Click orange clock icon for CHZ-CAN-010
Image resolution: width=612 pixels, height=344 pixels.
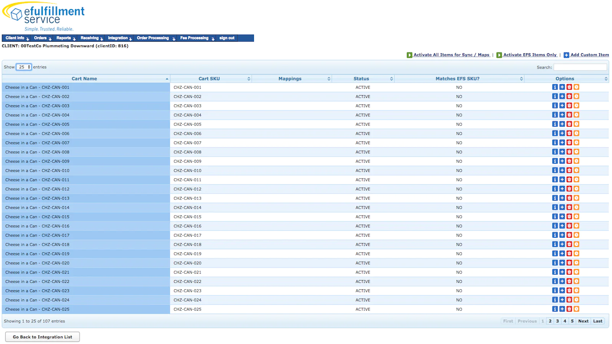576,170
